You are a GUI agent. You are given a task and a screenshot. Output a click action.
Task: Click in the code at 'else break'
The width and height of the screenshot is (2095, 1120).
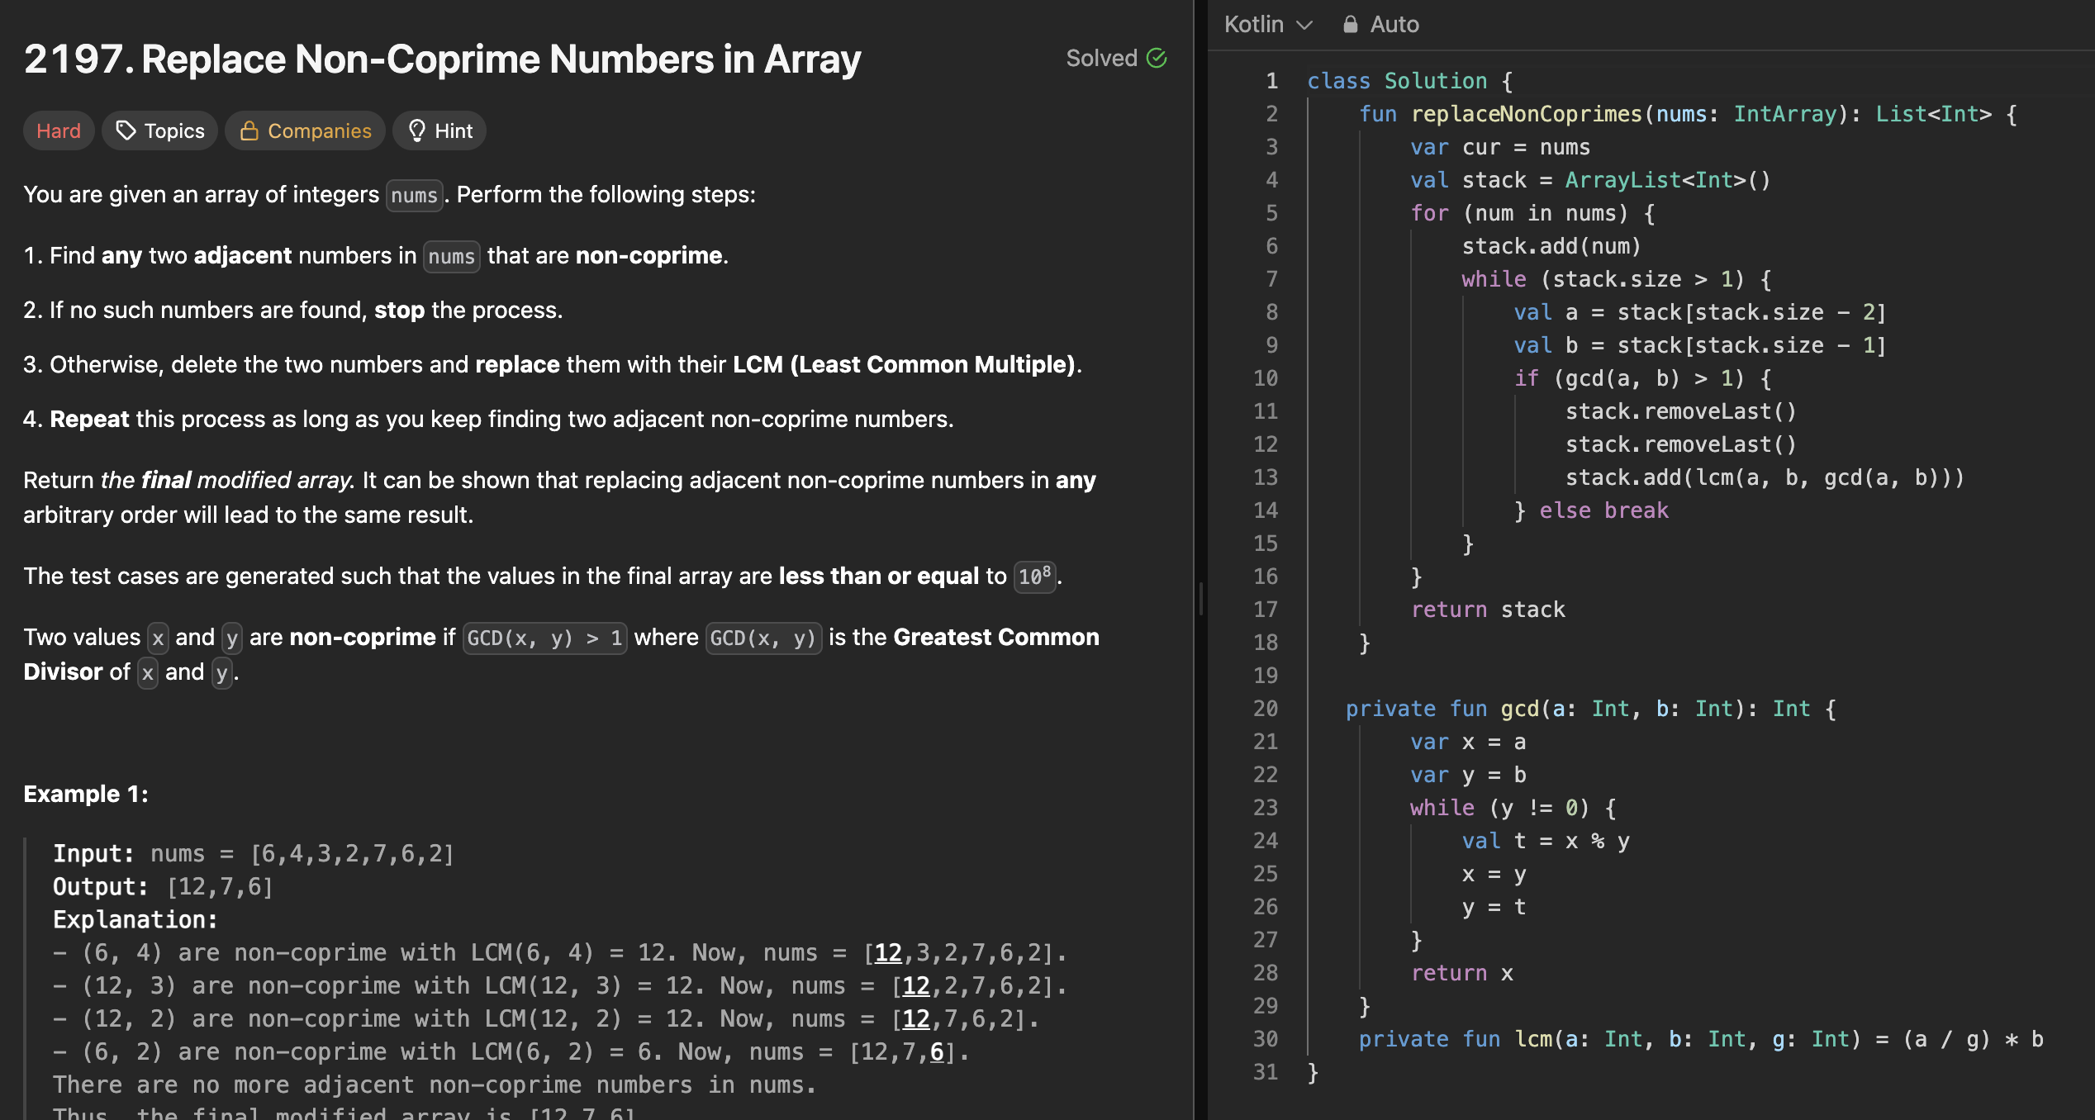click(1603, 510)
